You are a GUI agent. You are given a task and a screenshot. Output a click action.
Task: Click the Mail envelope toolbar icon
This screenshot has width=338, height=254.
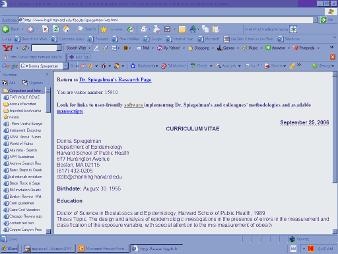pyautogui.click(x=144, y=29)
